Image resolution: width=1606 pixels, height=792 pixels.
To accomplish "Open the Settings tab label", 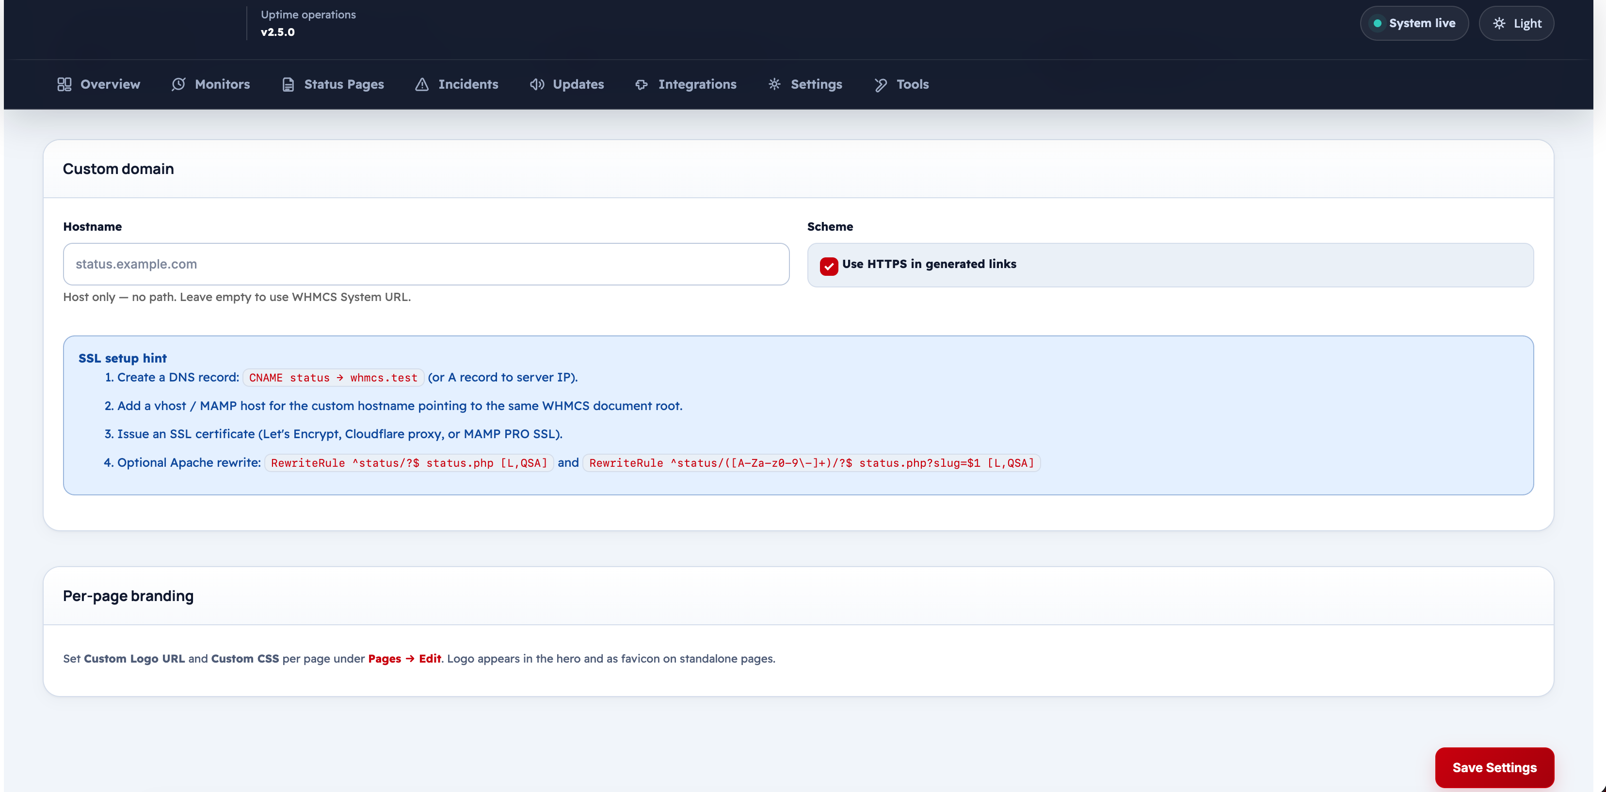I will pos(816,84).
